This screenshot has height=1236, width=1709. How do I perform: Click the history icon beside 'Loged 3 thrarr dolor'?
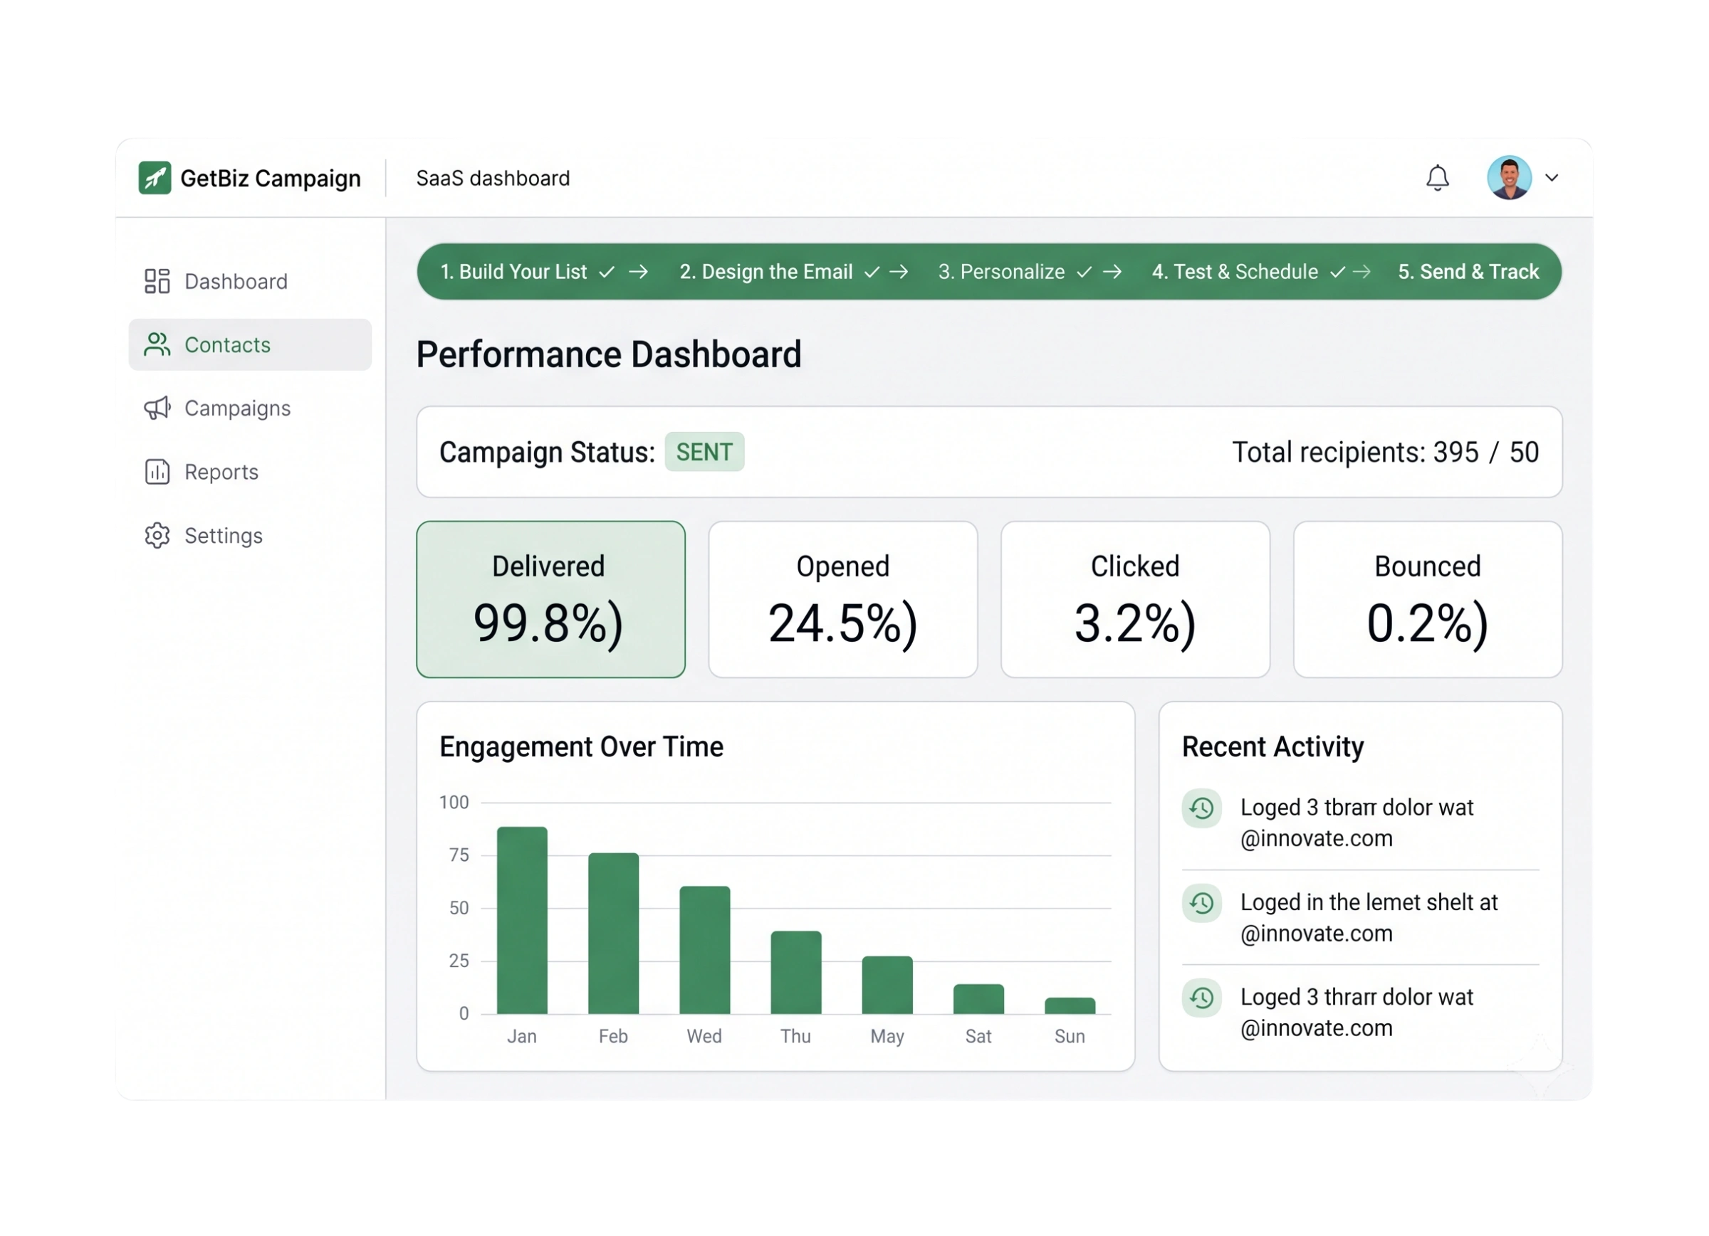(x=1201, y=997)
